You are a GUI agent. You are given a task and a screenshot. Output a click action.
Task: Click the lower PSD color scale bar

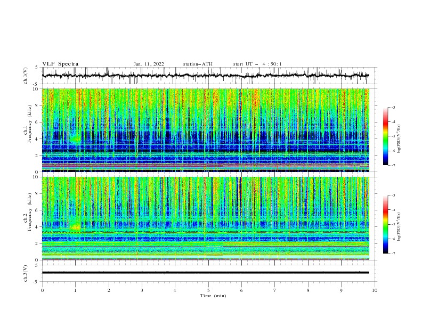tap(386, 224)
